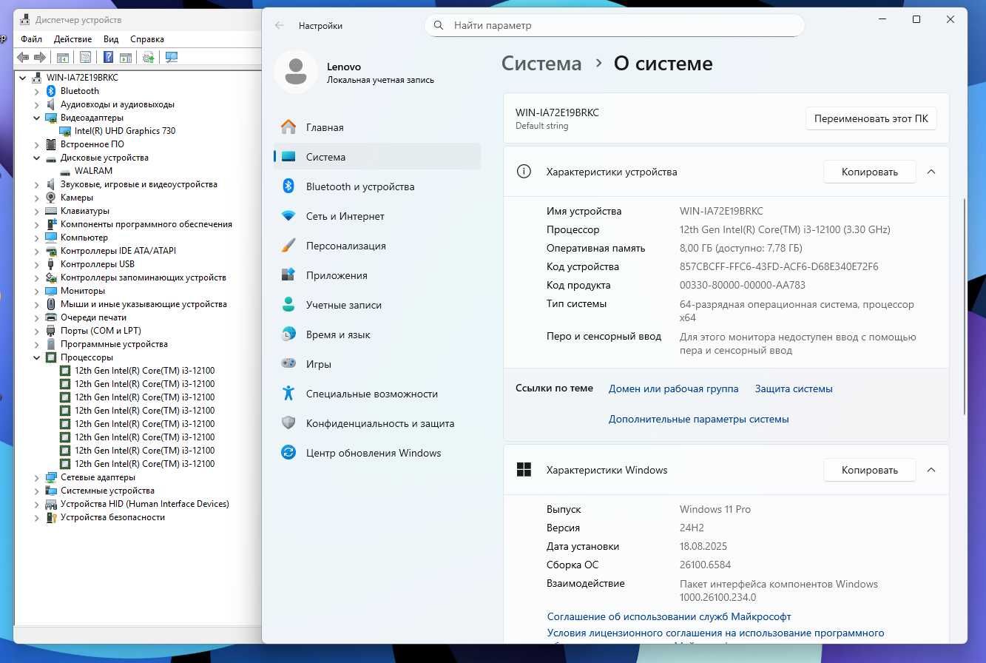Open the Защита системы link
Viewport: 986px width, 663px height.
(794, 388)
